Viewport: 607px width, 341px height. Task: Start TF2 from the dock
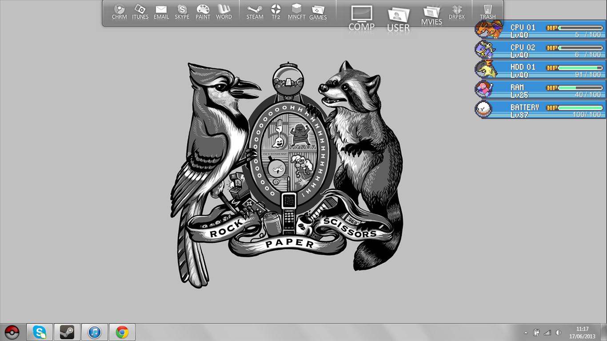click(276, 12)
